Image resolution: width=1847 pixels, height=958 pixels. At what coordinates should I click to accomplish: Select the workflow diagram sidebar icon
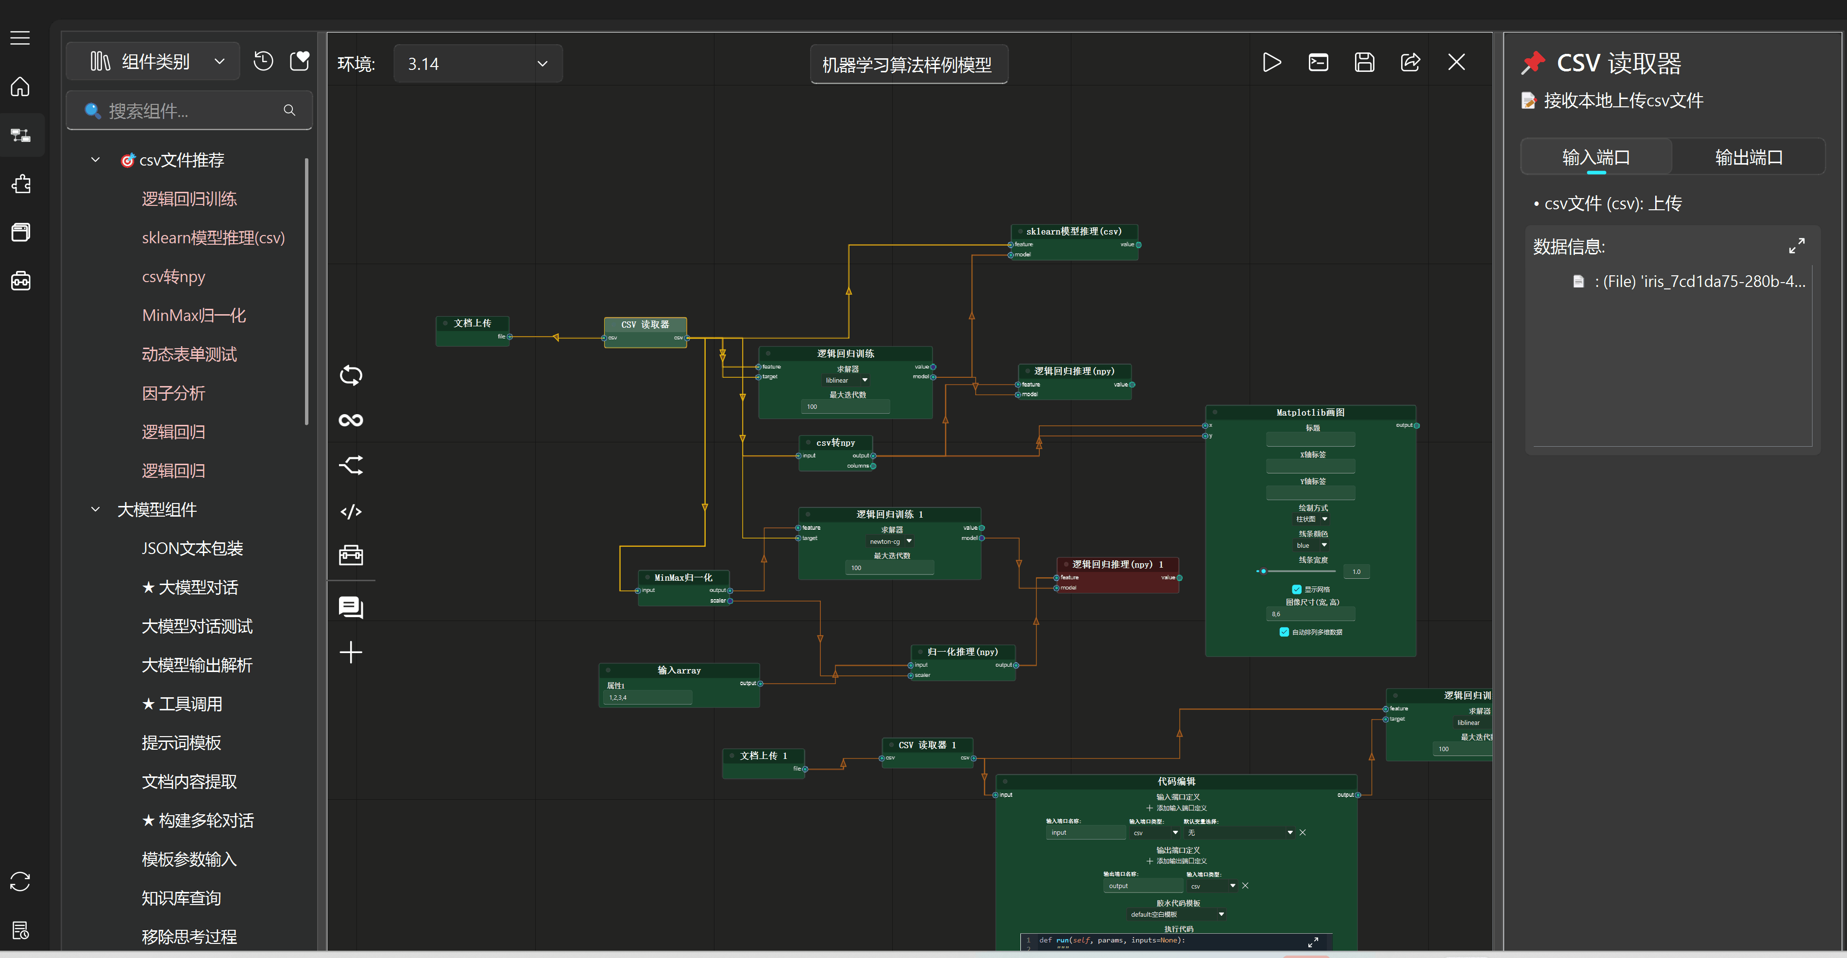coord(20,135)
